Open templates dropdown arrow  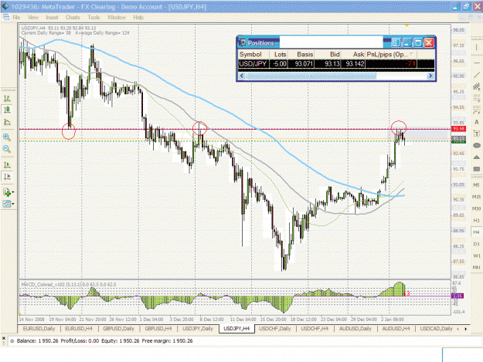click(13, 204)
